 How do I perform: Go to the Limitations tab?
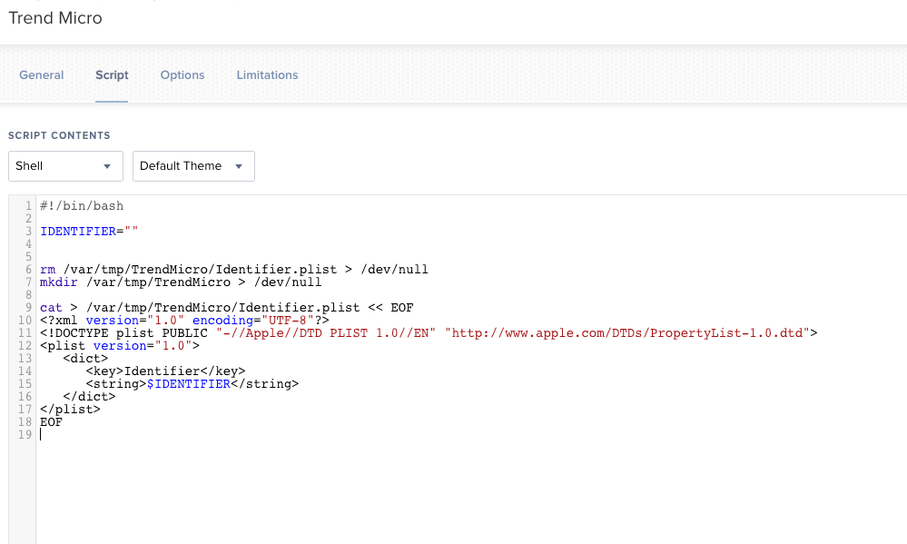pyautogui.click(x=267, y=74)
